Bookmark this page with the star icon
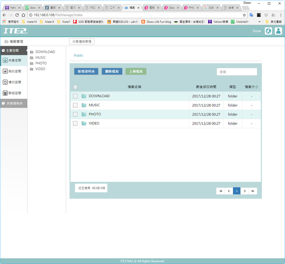Screen dimensions: 285x264 tap(244, 15)
